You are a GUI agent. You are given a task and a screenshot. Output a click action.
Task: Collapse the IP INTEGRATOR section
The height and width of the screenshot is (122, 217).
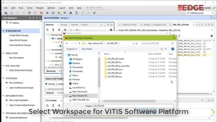(x=3, y=31)
